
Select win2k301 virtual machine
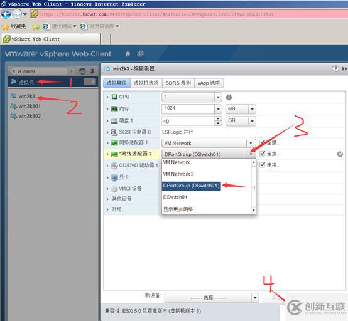30,106
